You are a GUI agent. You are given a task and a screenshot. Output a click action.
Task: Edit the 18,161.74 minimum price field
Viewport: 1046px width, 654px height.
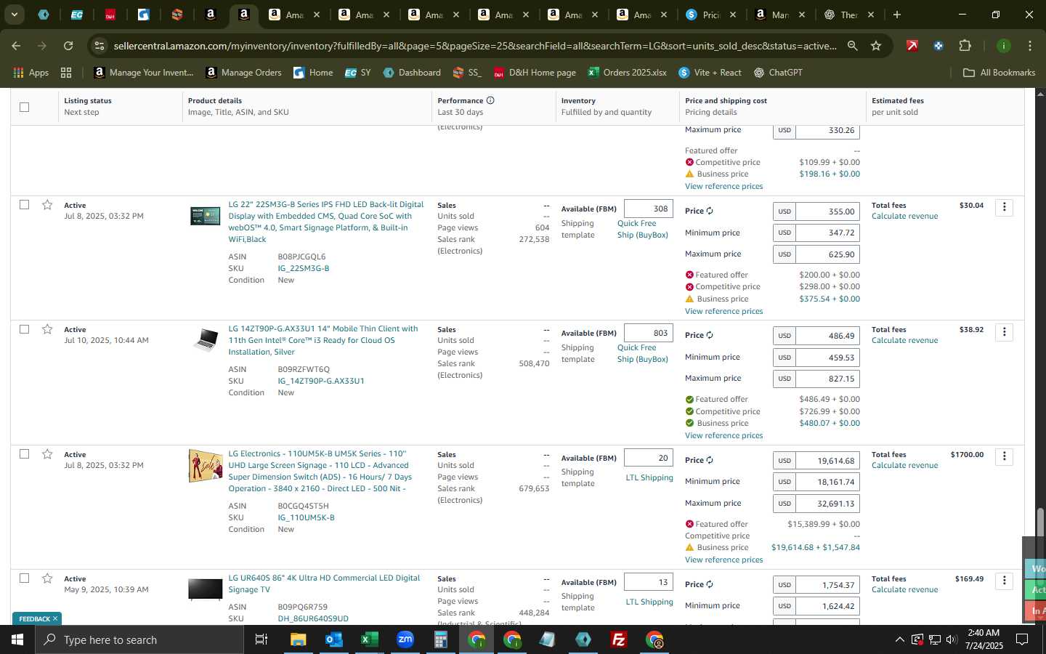[x=828, y=482]
